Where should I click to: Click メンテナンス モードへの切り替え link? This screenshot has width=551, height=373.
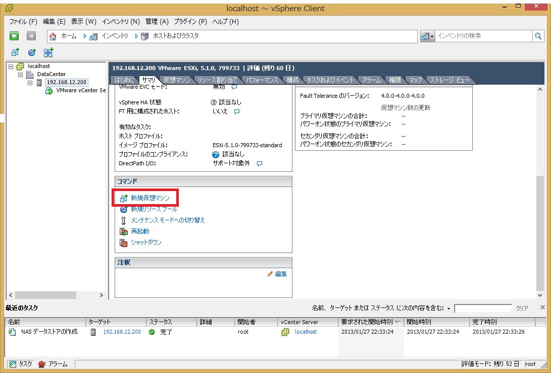pyautogui.click(x=168, y=220)
